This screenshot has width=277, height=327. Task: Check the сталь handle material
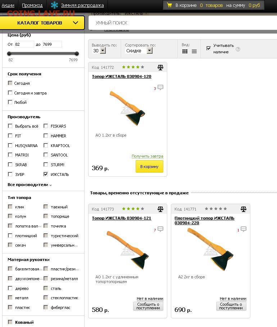coord(46,288)
